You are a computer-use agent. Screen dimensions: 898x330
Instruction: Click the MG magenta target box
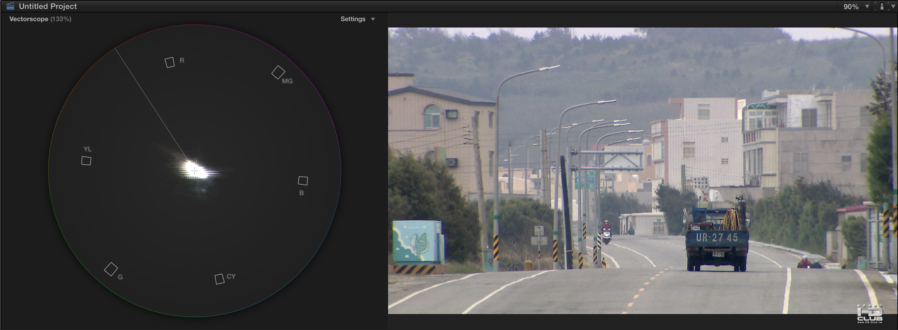pos(278,73)
